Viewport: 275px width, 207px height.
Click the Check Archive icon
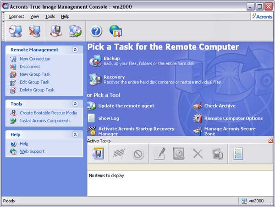coord(198,106)
